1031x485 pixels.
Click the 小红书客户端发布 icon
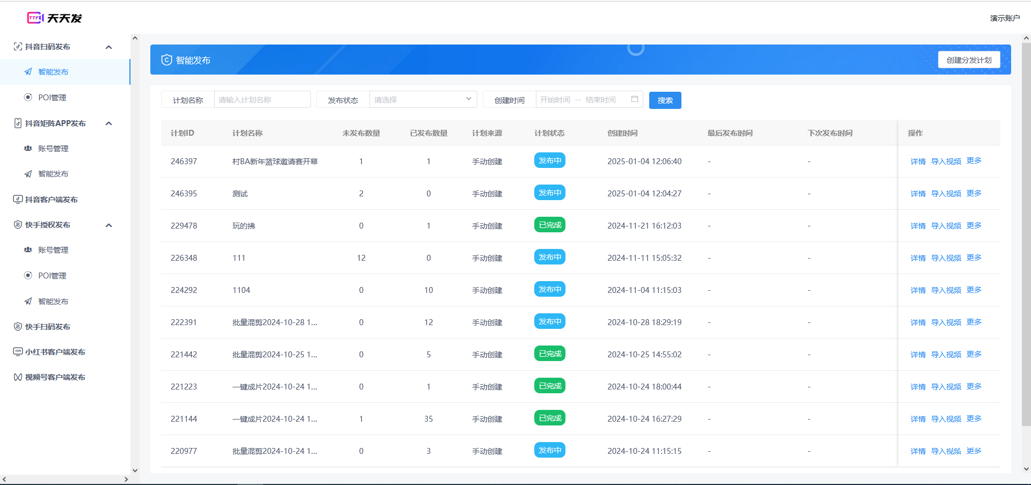(x=18, y=352)
